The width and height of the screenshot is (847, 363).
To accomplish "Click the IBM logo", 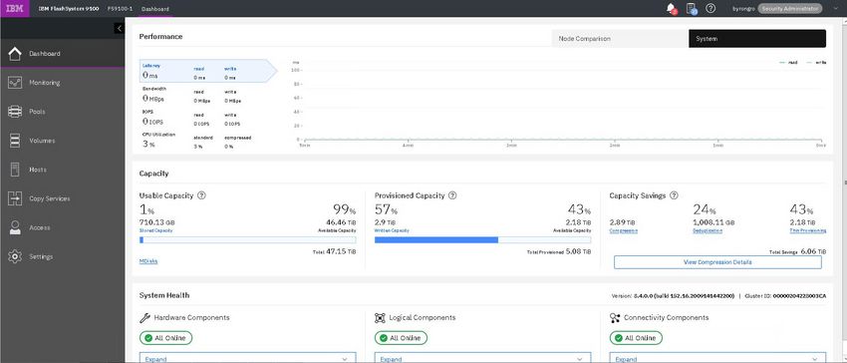I will point(15,9).
